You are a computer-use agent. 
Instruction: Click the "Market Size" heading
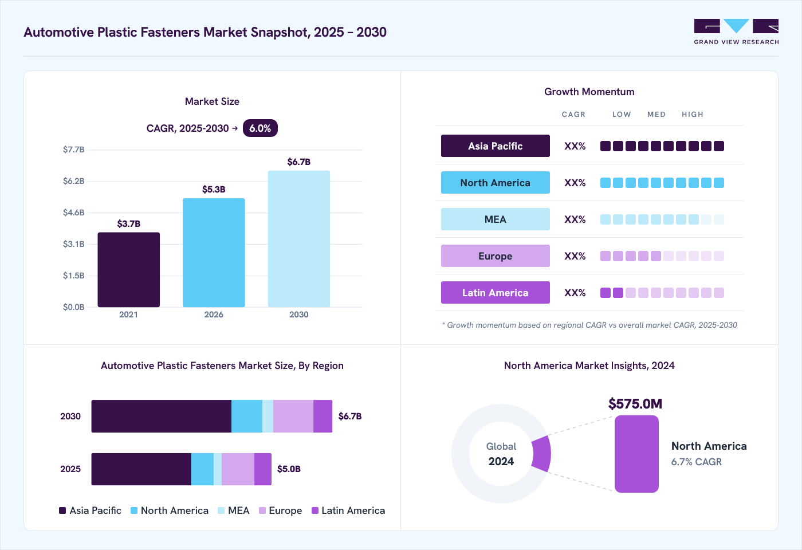(212, 101)
